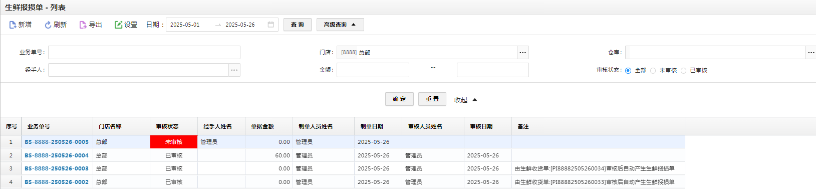This screenshot has height=189, width=816.
Task: Open the date range calendar icon
Action: 271,25
